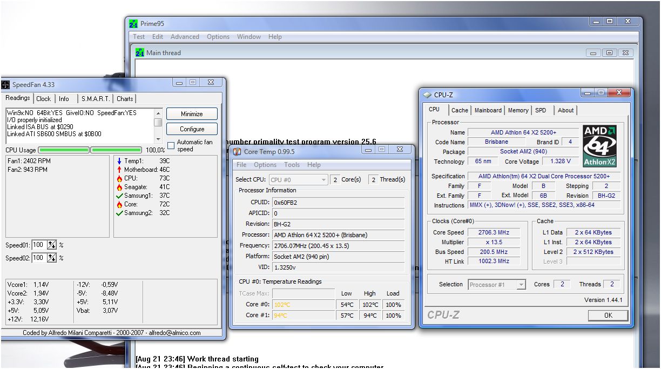Click the Frequency field in Core Temp
The width and height of the screenshot is (661, 369).
pyautogui.click(x=338, y=246)
